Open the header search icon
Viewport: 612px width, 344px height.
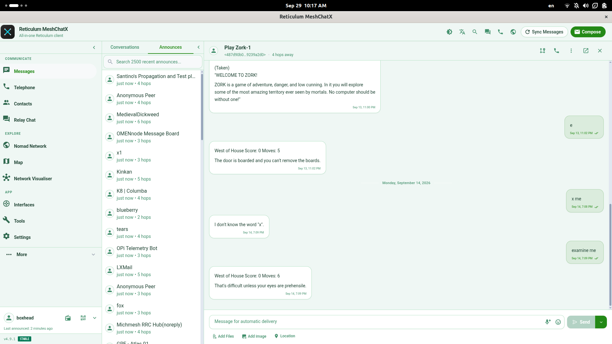coord(475,32)
